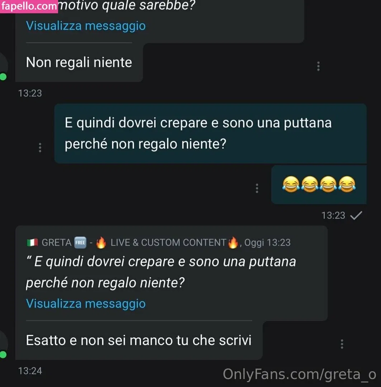The height and width of the screenshot is (387, 381).
Task: Select the 'Non regali niente' message bubble
Action: tap(79, 62)
